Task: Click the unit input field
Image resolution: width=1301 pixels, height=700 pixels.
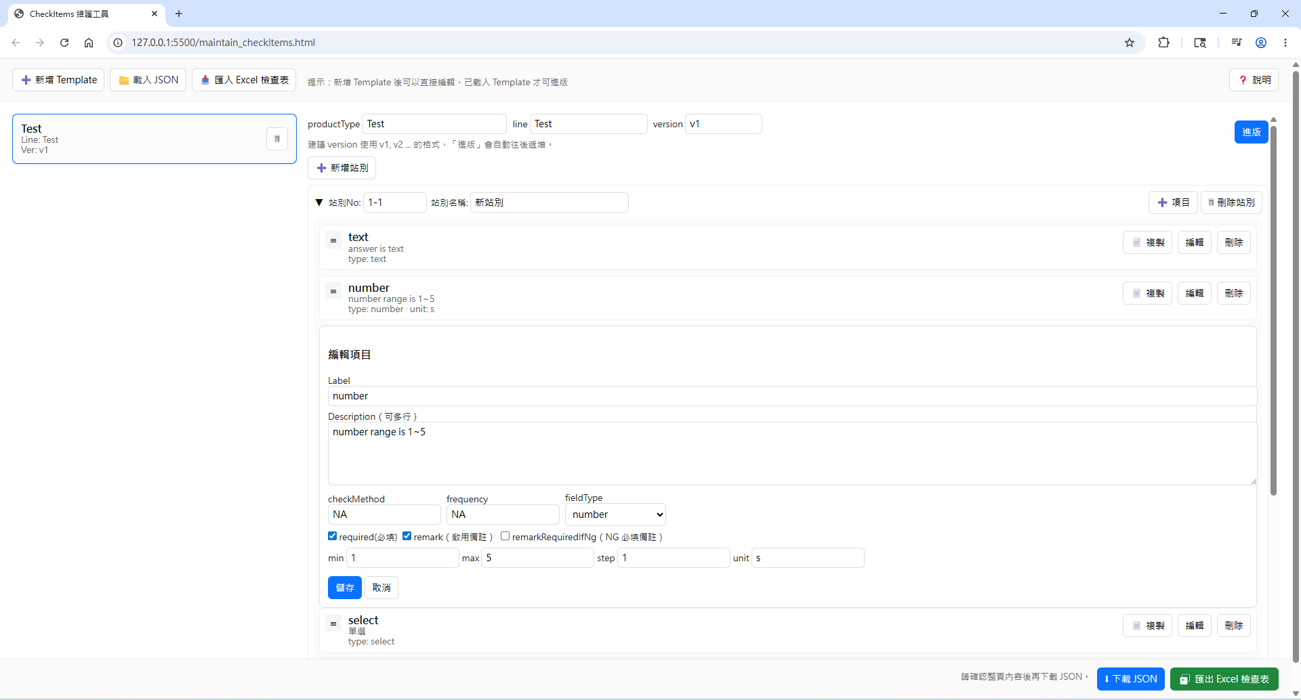Action: tap(808, 558)
